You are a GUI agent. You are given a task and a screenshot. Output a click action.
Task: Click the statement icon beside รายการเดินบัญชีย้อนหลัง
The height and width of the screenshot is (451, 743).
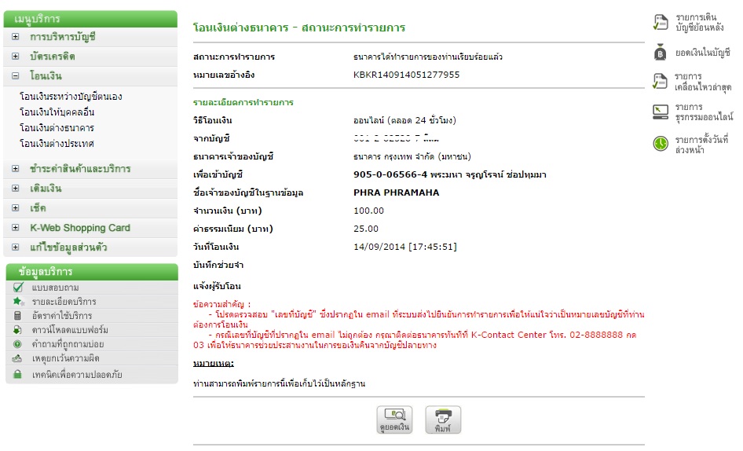661,22
